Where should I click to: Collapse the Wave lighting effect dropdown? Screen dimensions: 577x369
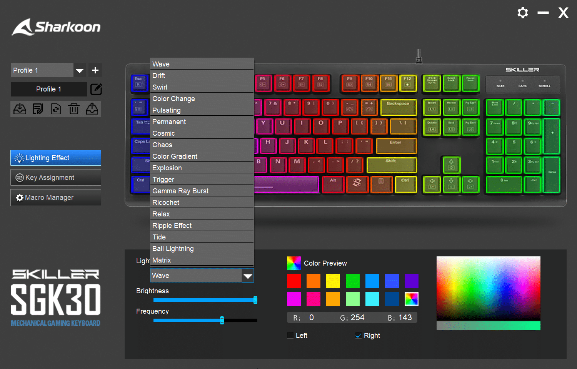[247, 276]
